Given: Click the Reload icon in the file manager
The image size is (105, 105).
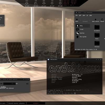Looking at the screenshot, I should point(102,19).
